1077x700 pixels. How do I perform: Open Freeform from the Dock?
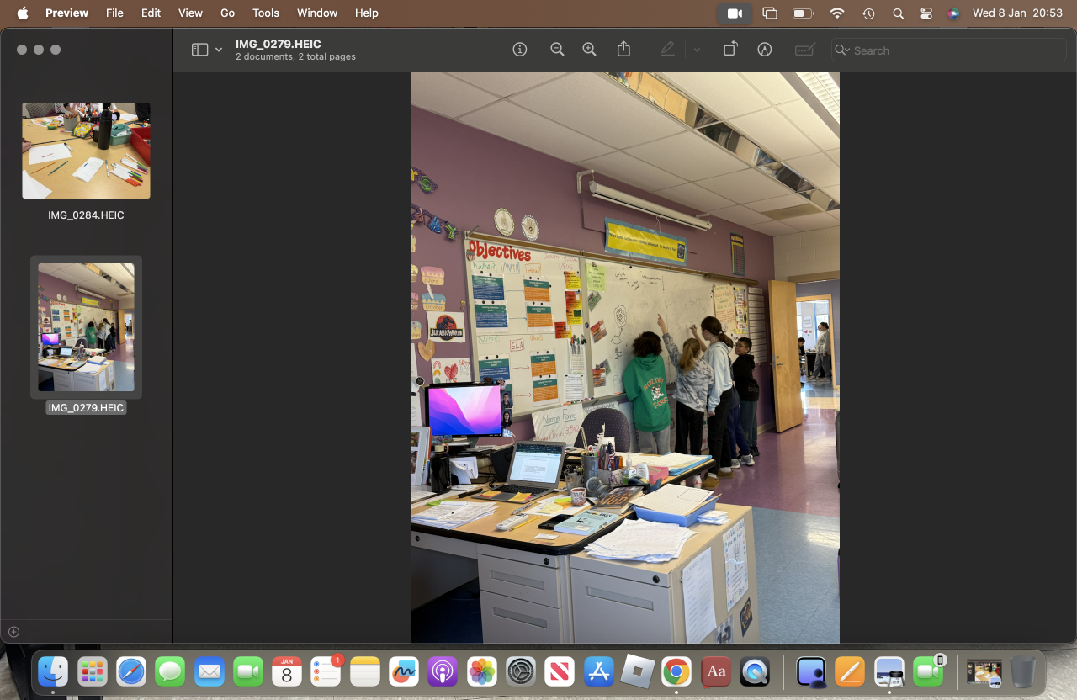coord(404,671)
